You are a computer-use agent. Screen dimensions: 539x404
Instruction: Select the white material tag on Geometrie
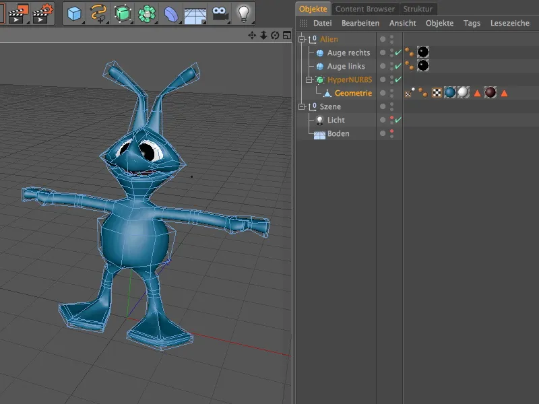click(463, 92)
